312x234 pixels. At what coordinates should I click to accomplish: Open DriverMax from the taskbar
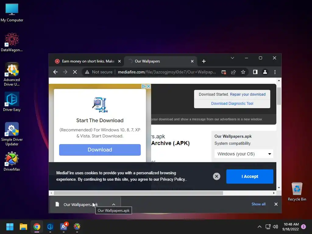point(77,227)
